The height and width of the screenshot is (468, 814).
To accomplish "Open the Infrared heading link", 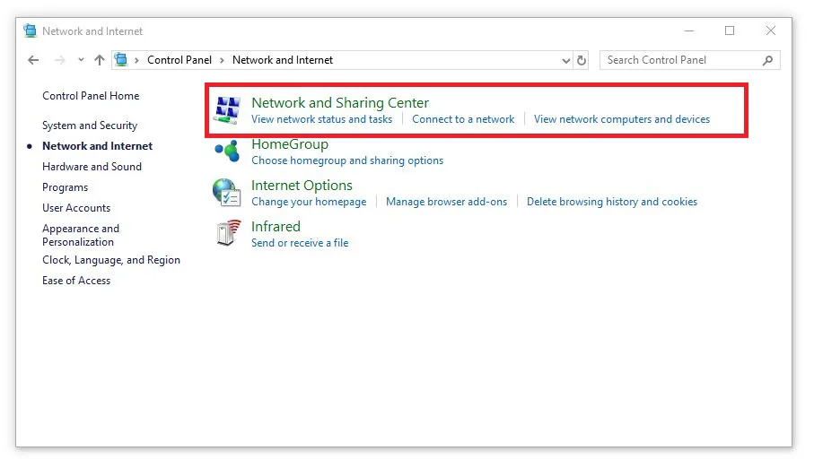I will pyautogui.click(x=276, y=227).
